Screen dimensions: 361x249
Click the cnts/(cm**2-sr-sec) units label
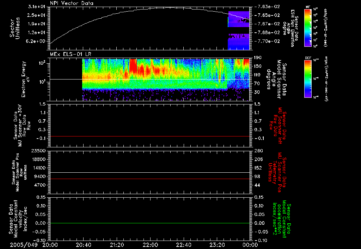point(325,28)
